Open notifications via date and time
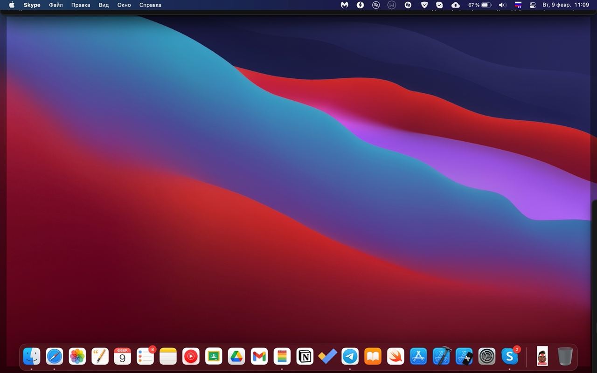Viewport: 597px width, 373px height. (566, 5)
